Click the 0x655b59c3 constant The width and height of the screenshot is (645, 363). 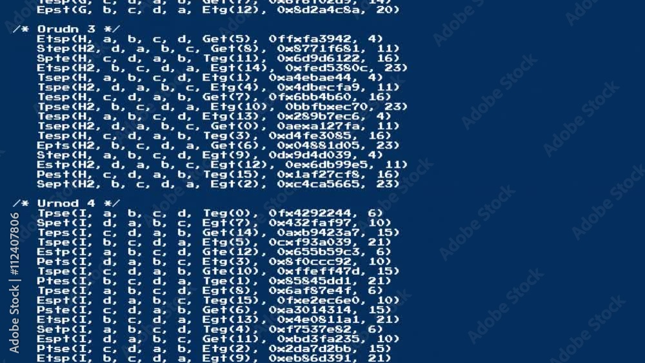(321, 252)
